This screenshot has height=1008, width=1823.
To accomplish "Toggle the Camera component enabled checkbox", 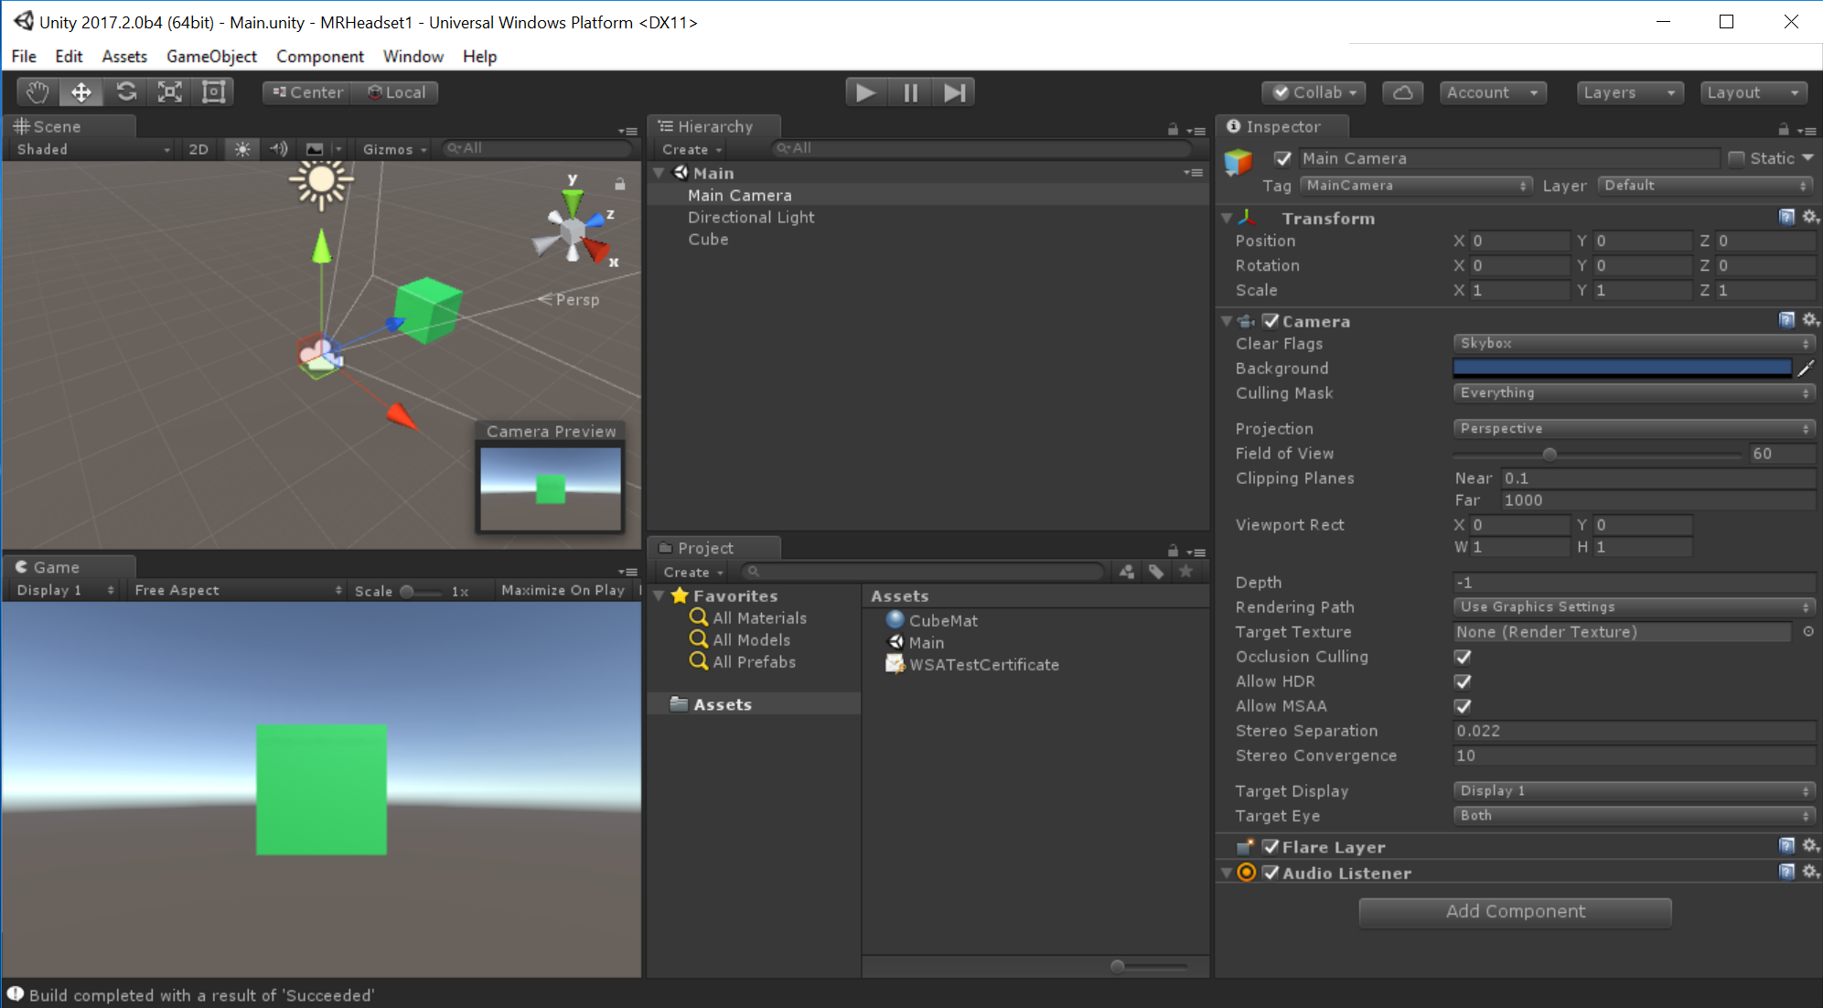I will click(x=1271, y=321).
